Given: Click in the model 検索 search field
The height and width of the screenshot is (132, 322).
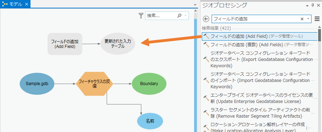Looking at the screenshot, I should tap(161, 16).
